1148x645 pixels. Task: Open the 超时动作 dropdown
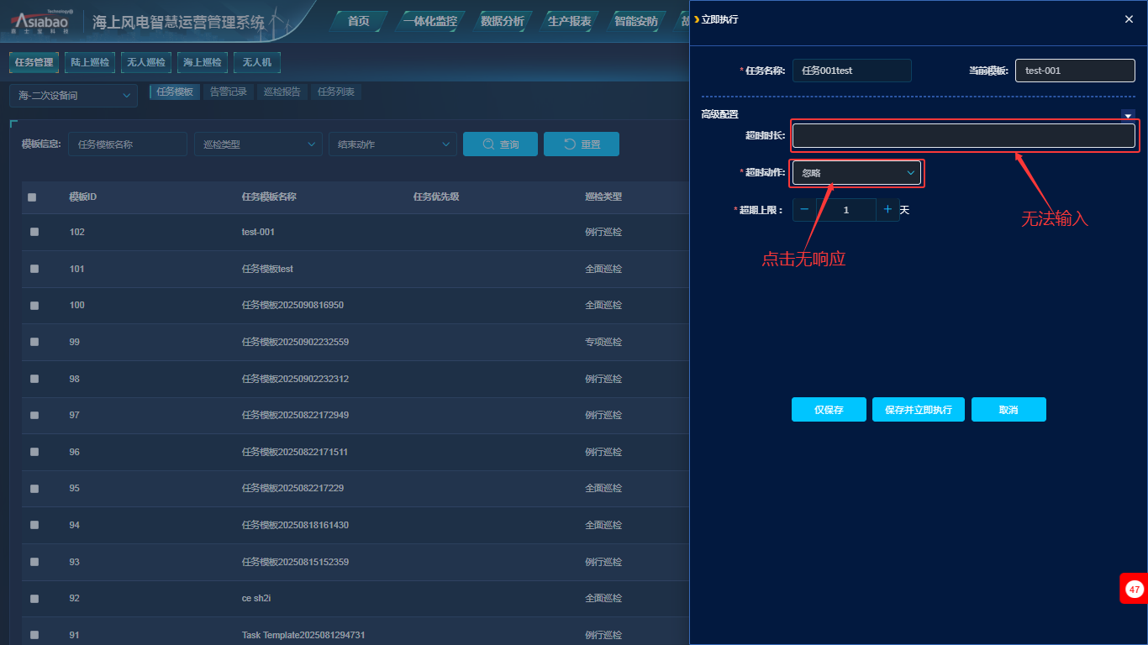856,173
